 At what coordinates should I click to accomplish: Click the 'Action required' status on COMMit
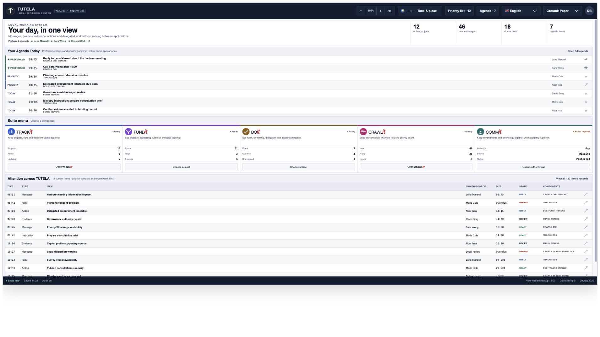pos(581,132)
